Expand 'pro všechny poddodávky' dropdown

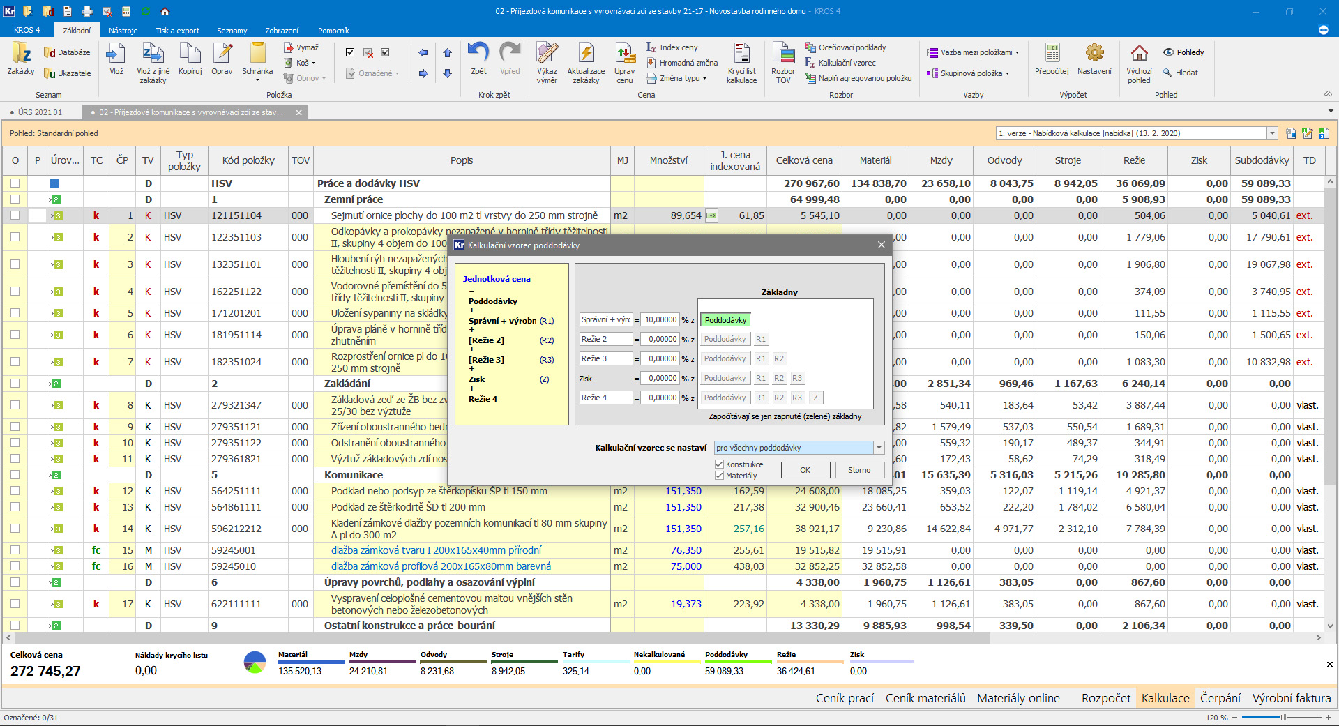point(879,448)
